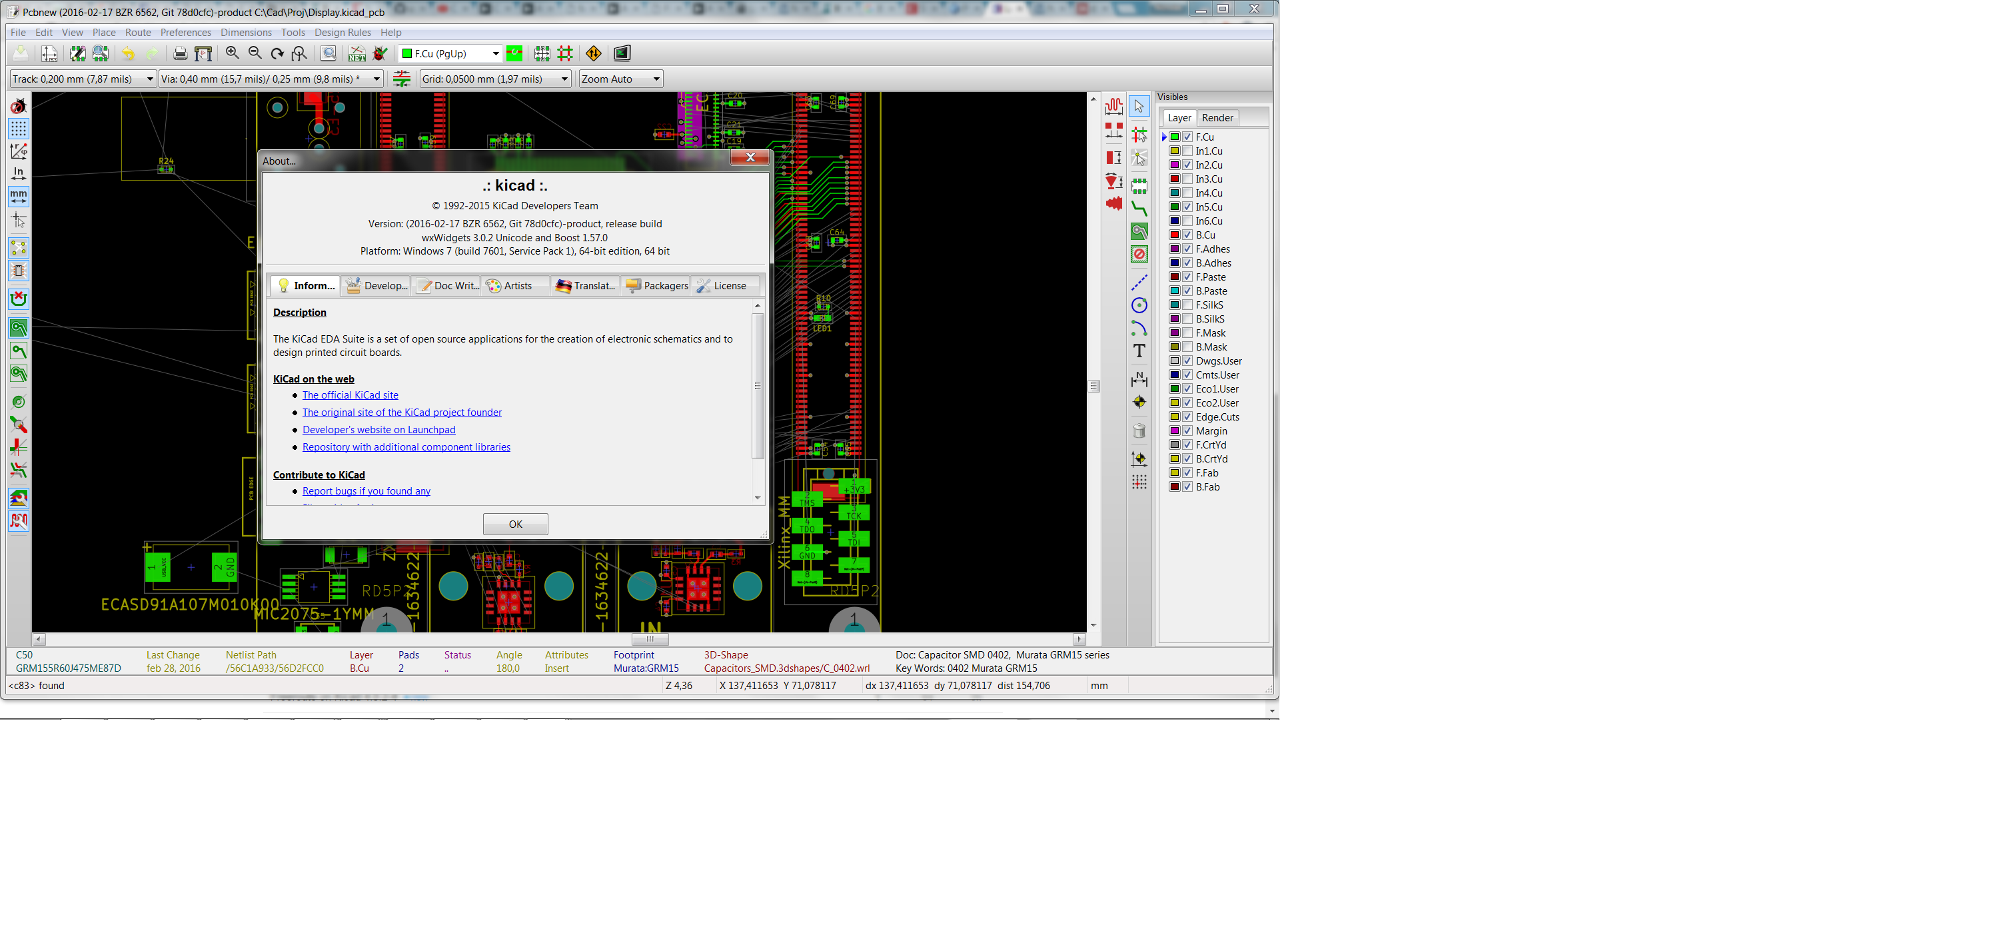
Task: Open Developer's website on Launchpad link
Action: [378, 430]
